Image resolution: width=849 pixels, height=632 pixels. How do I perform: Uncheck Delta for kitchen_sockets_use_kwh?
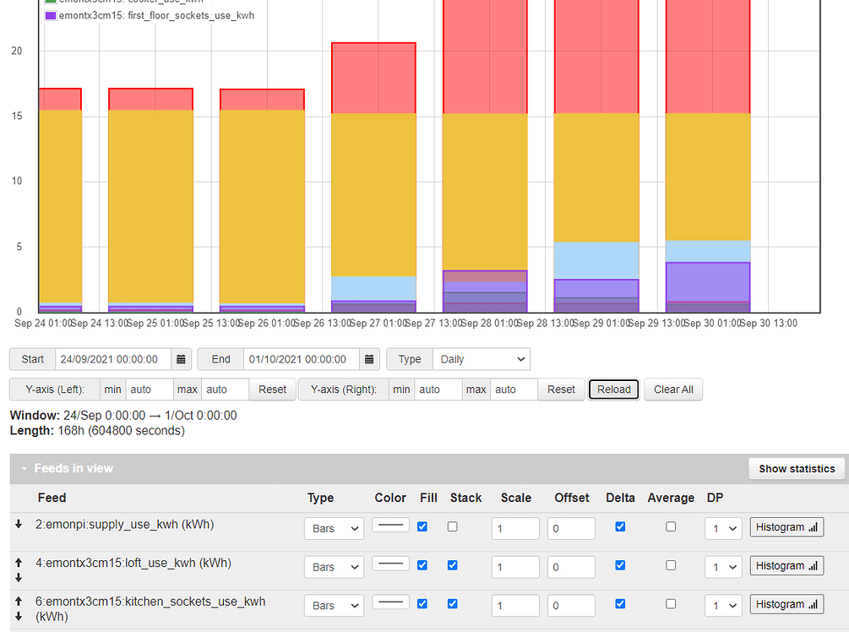tap(620, 604)
